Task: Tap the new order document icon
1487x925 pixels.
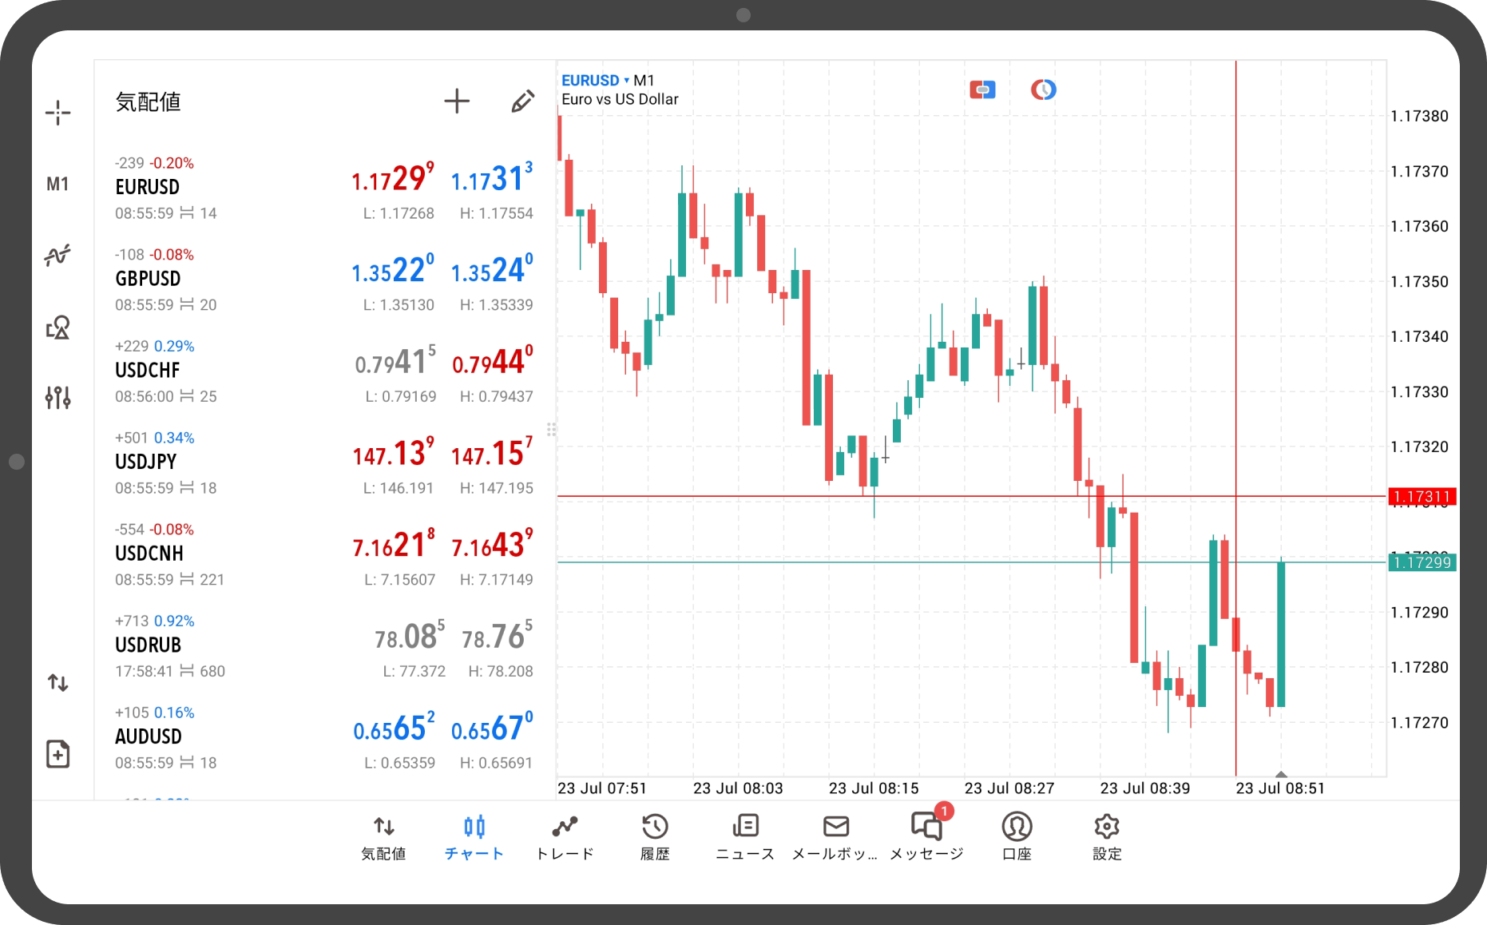Action: (x=57, y=753)
